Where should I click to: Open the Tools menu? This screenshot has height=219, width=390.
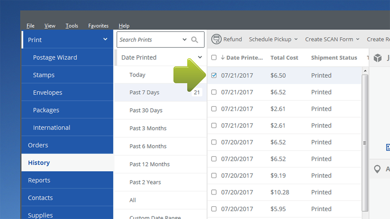coord(72,26)
